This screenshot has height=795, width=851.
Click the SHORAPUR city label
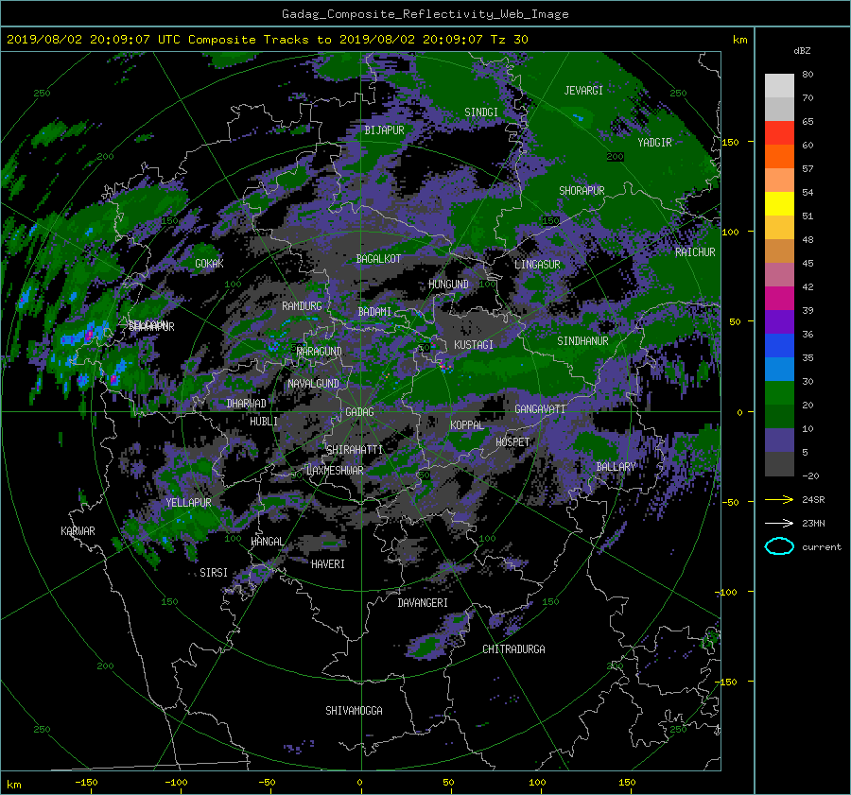pyautogui.click(x=582, y=191)
